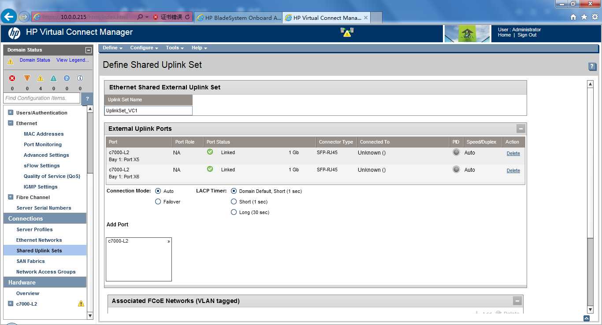The width and height of the screenshot is (602, 325).
Task: Click navigation tree scrollbar up arrow
Action: [x=90, y=109]
